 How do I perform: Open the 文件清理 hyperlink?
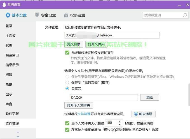coord(84,114)
